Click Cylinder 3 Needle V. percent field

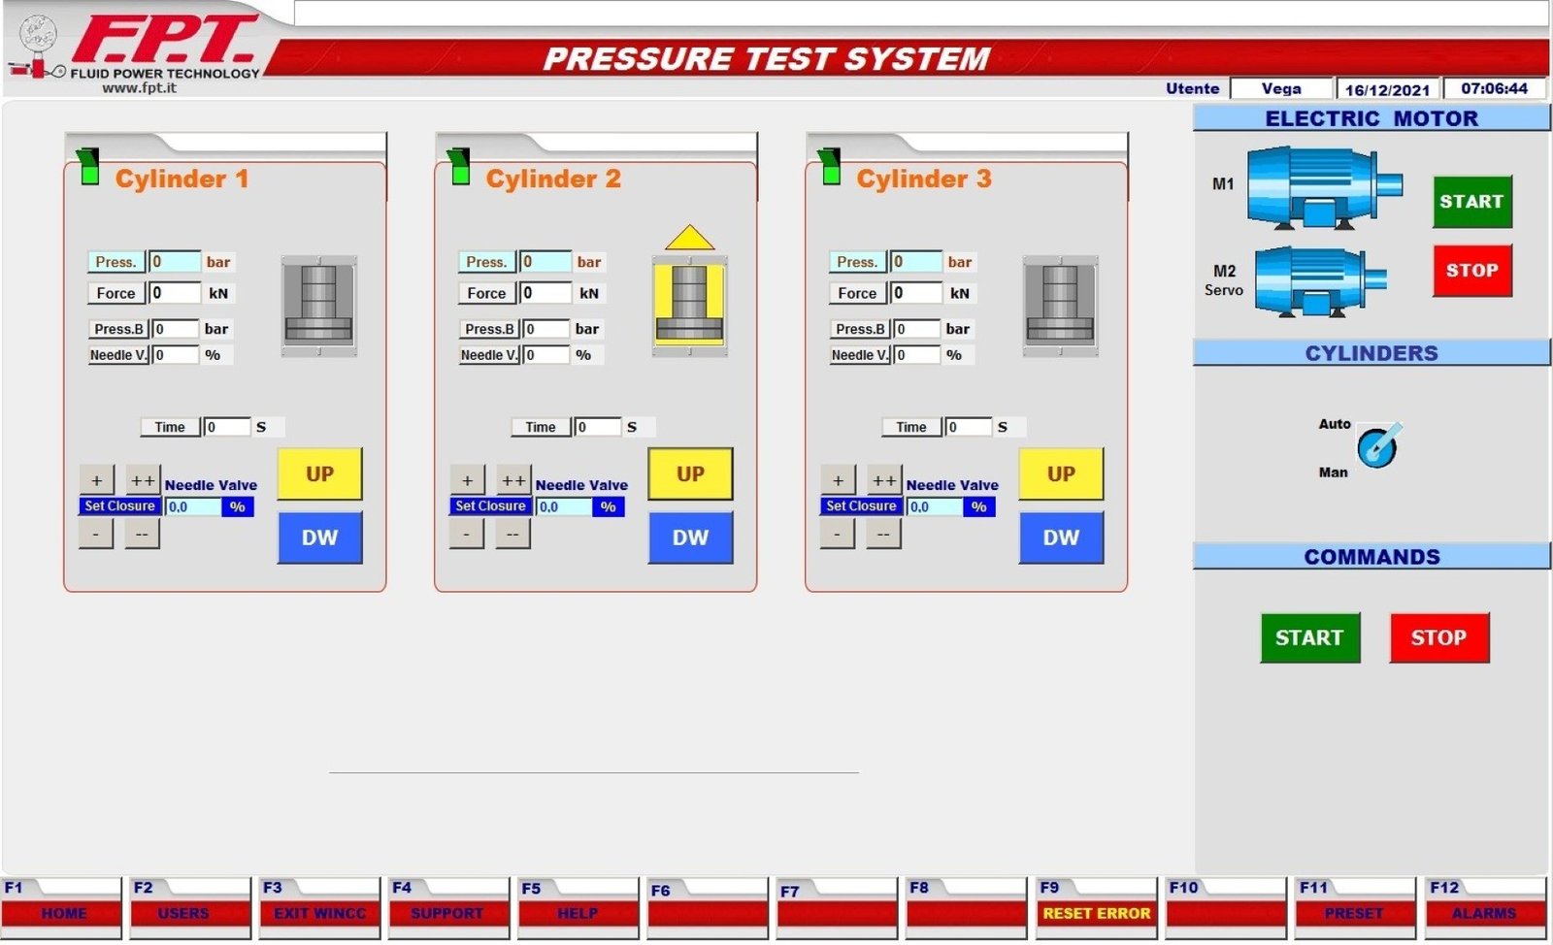point(917,355)
